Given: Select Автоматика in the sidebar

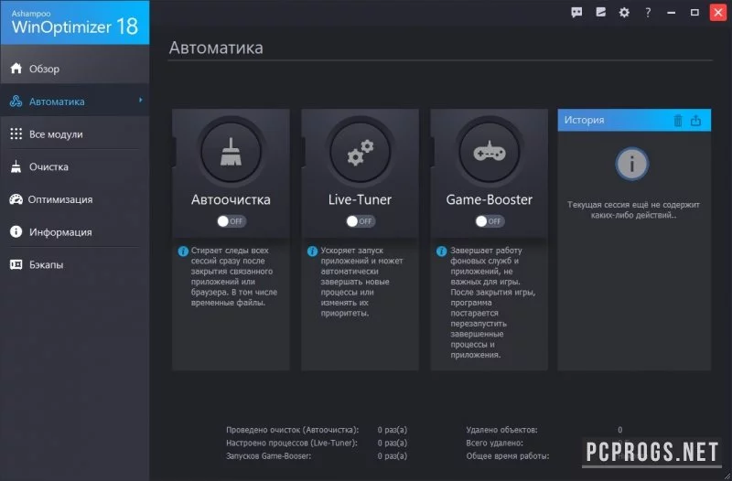Looking at the screenshot, I should (75, 101).
